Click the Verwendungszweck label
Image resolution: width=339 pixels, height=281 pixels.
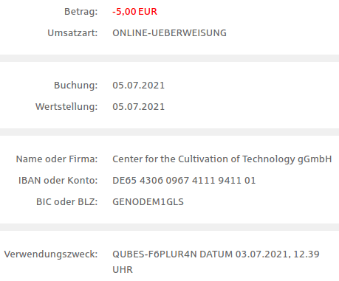click(x=51, y=254)
